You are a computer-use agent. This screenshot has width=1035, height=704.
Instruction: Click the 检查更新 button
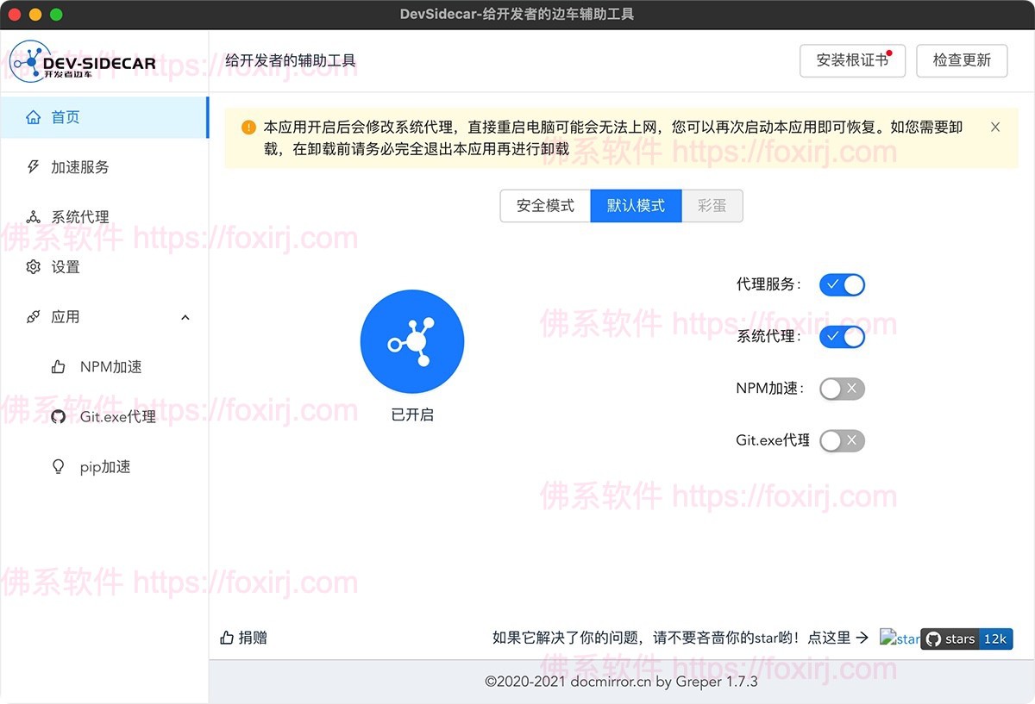click(962, 60)
